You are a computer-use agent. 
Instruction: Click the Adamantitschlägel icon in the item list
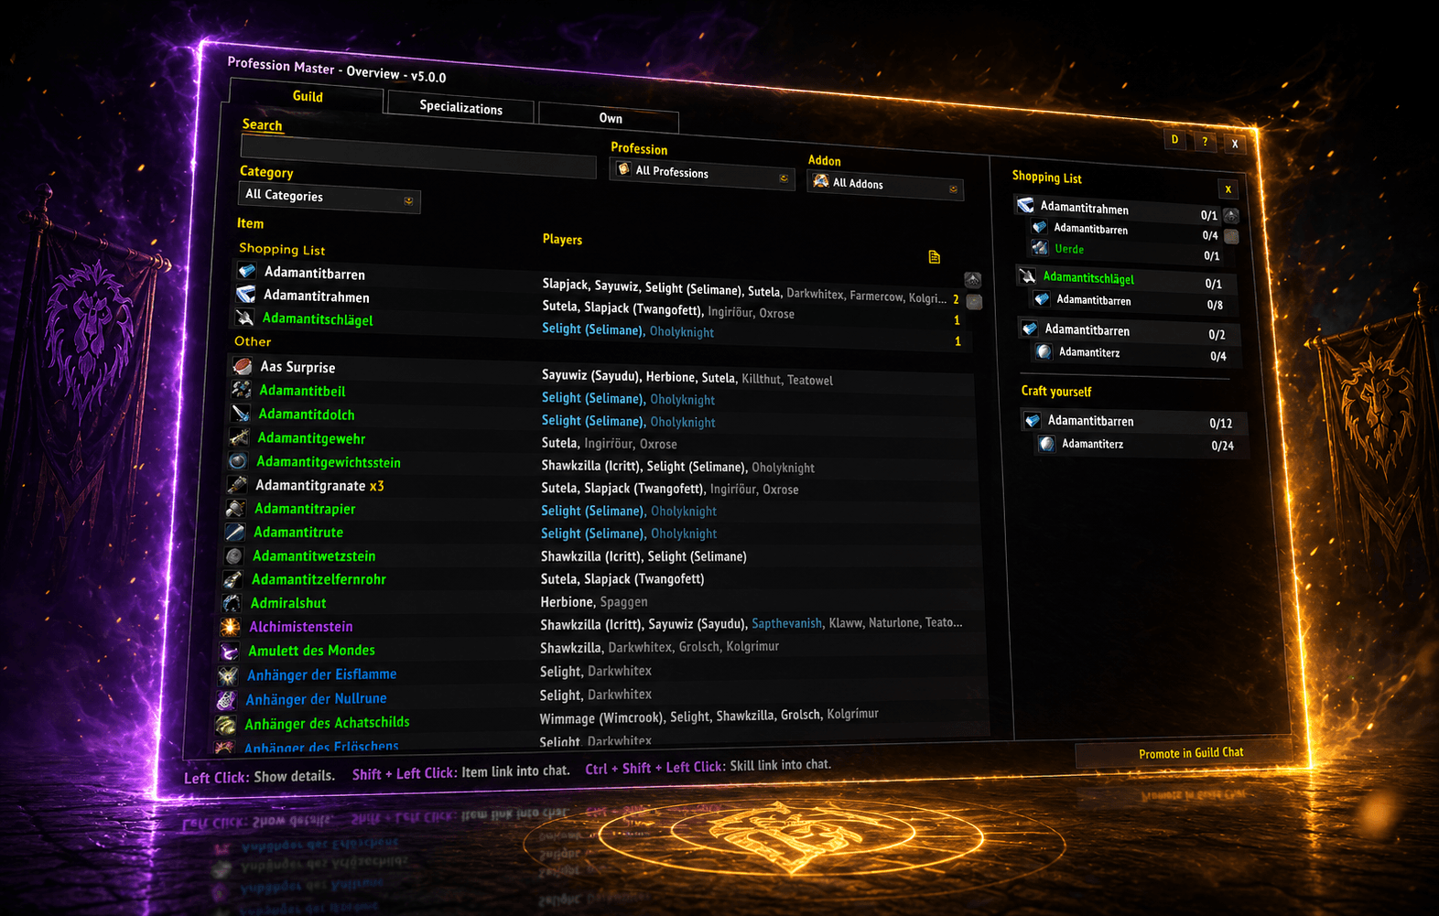pyautogui.click(x=245, y=317)
